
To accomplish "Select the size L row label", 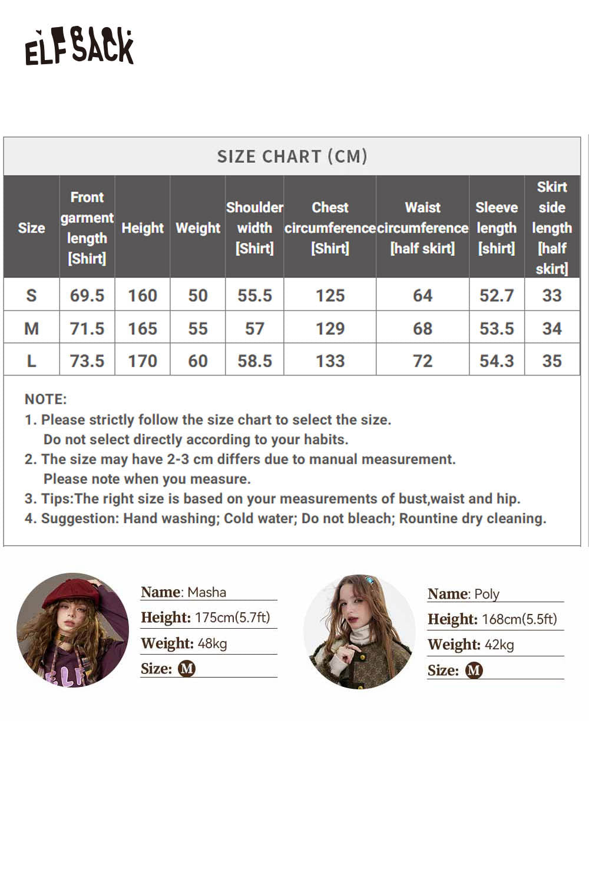I will [x=31, y=361].
